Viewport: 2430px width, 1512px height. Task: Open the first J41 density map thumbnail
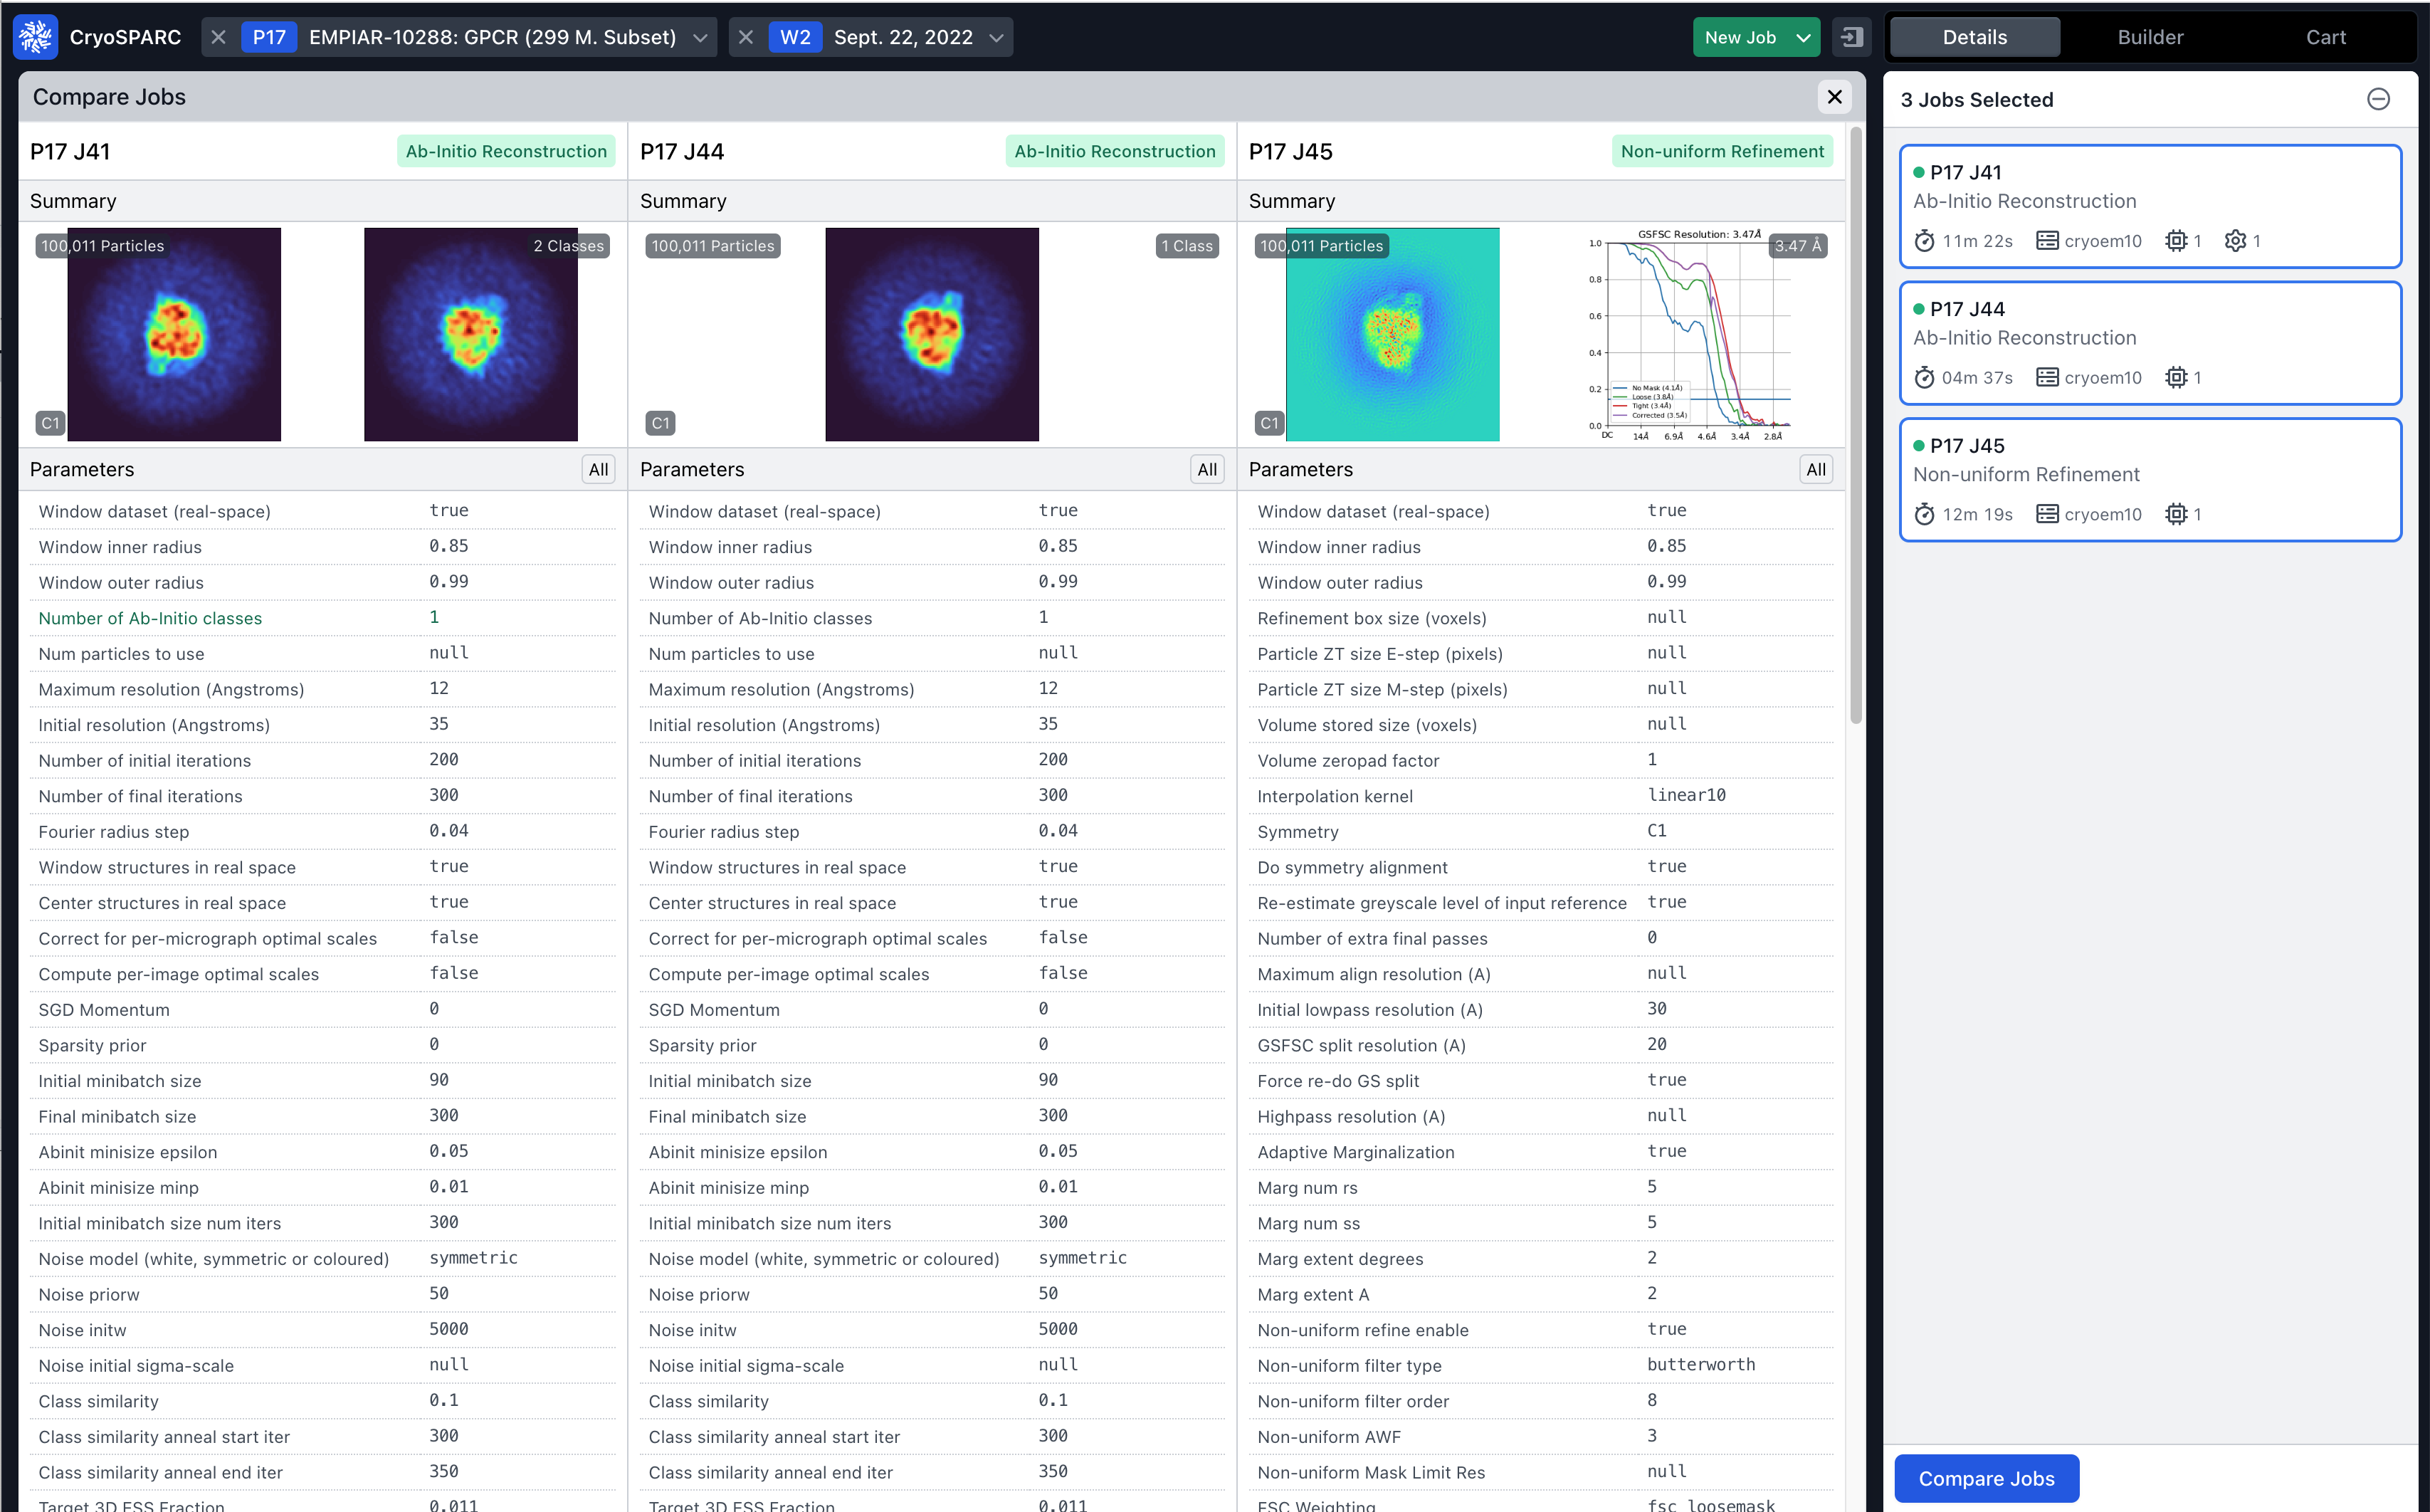coord(174,335)
